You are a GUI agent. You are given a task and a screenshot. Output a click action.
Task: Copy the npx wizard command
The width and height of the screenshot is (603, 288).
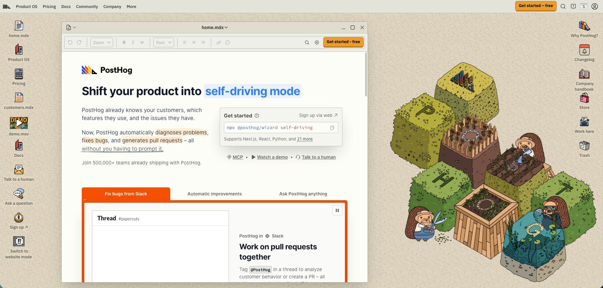coord(332,128)
